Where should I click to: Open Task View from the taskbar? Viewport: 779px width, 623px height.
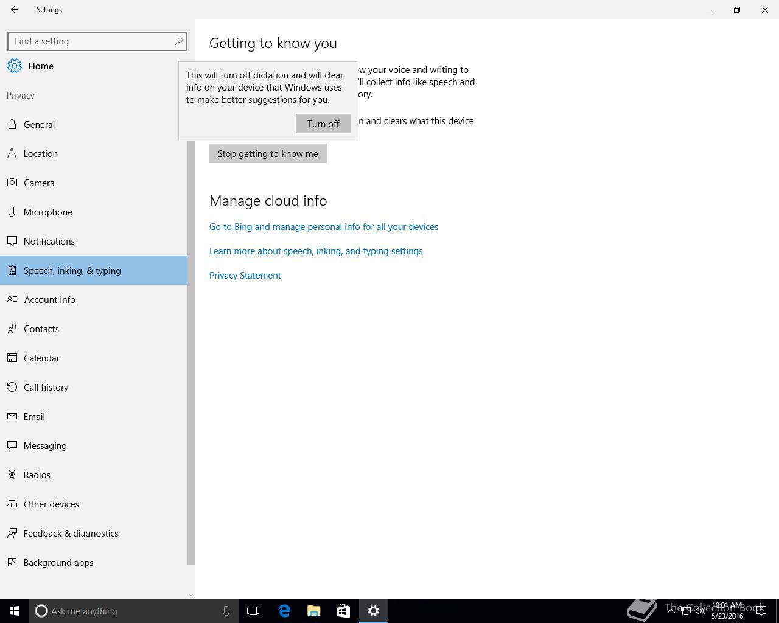[x=253, y=611]
